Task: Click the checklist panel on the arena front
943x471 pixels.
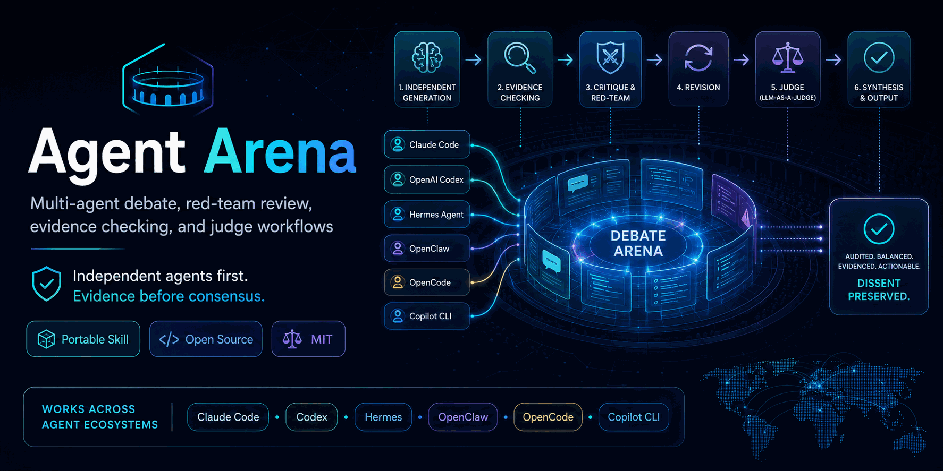Action: click(x=670, y=289)
